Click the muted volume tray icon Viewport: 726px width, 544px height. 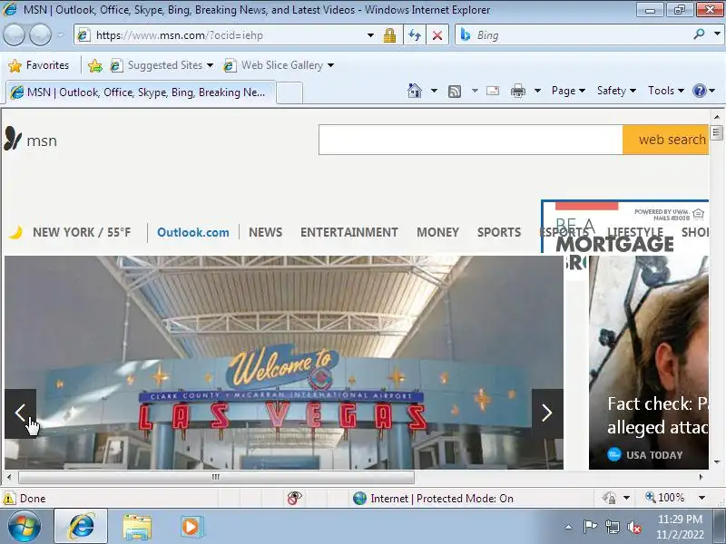[x=634, y=527]
